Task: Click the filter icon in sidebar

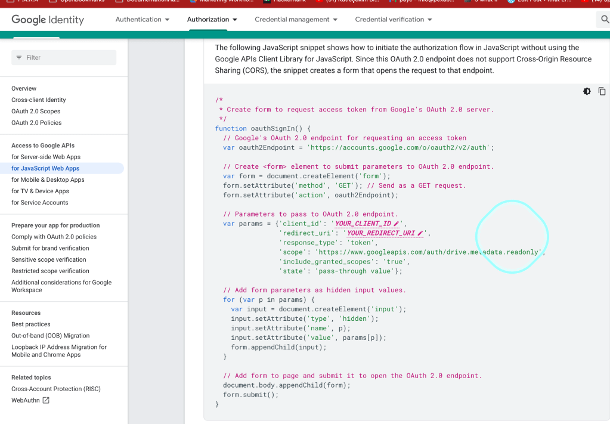Action: coord(18,58)
